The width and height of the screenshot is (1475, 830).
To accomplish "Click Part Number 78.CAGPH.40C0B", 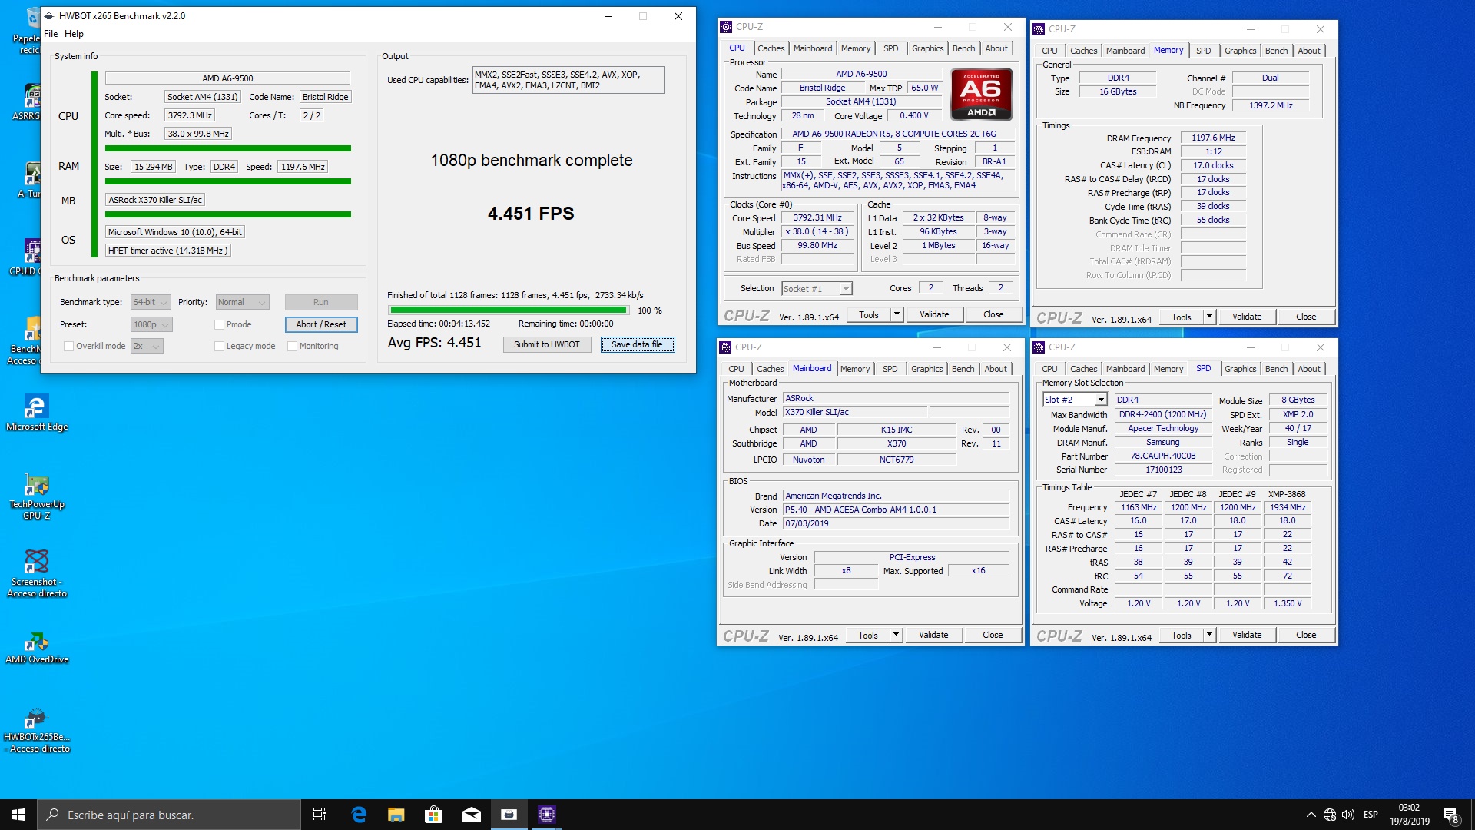I will pyautogui.click(x=1162, y=456).
